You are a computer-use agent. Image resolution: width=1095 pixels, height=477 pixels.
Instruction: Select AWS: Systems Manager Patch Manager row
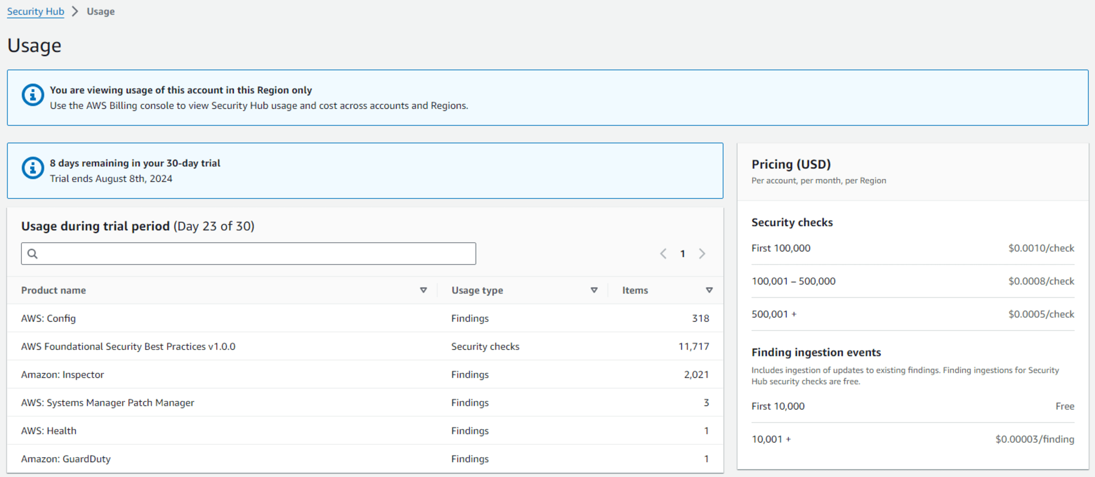pyautogui.click(x=365, y=403)
